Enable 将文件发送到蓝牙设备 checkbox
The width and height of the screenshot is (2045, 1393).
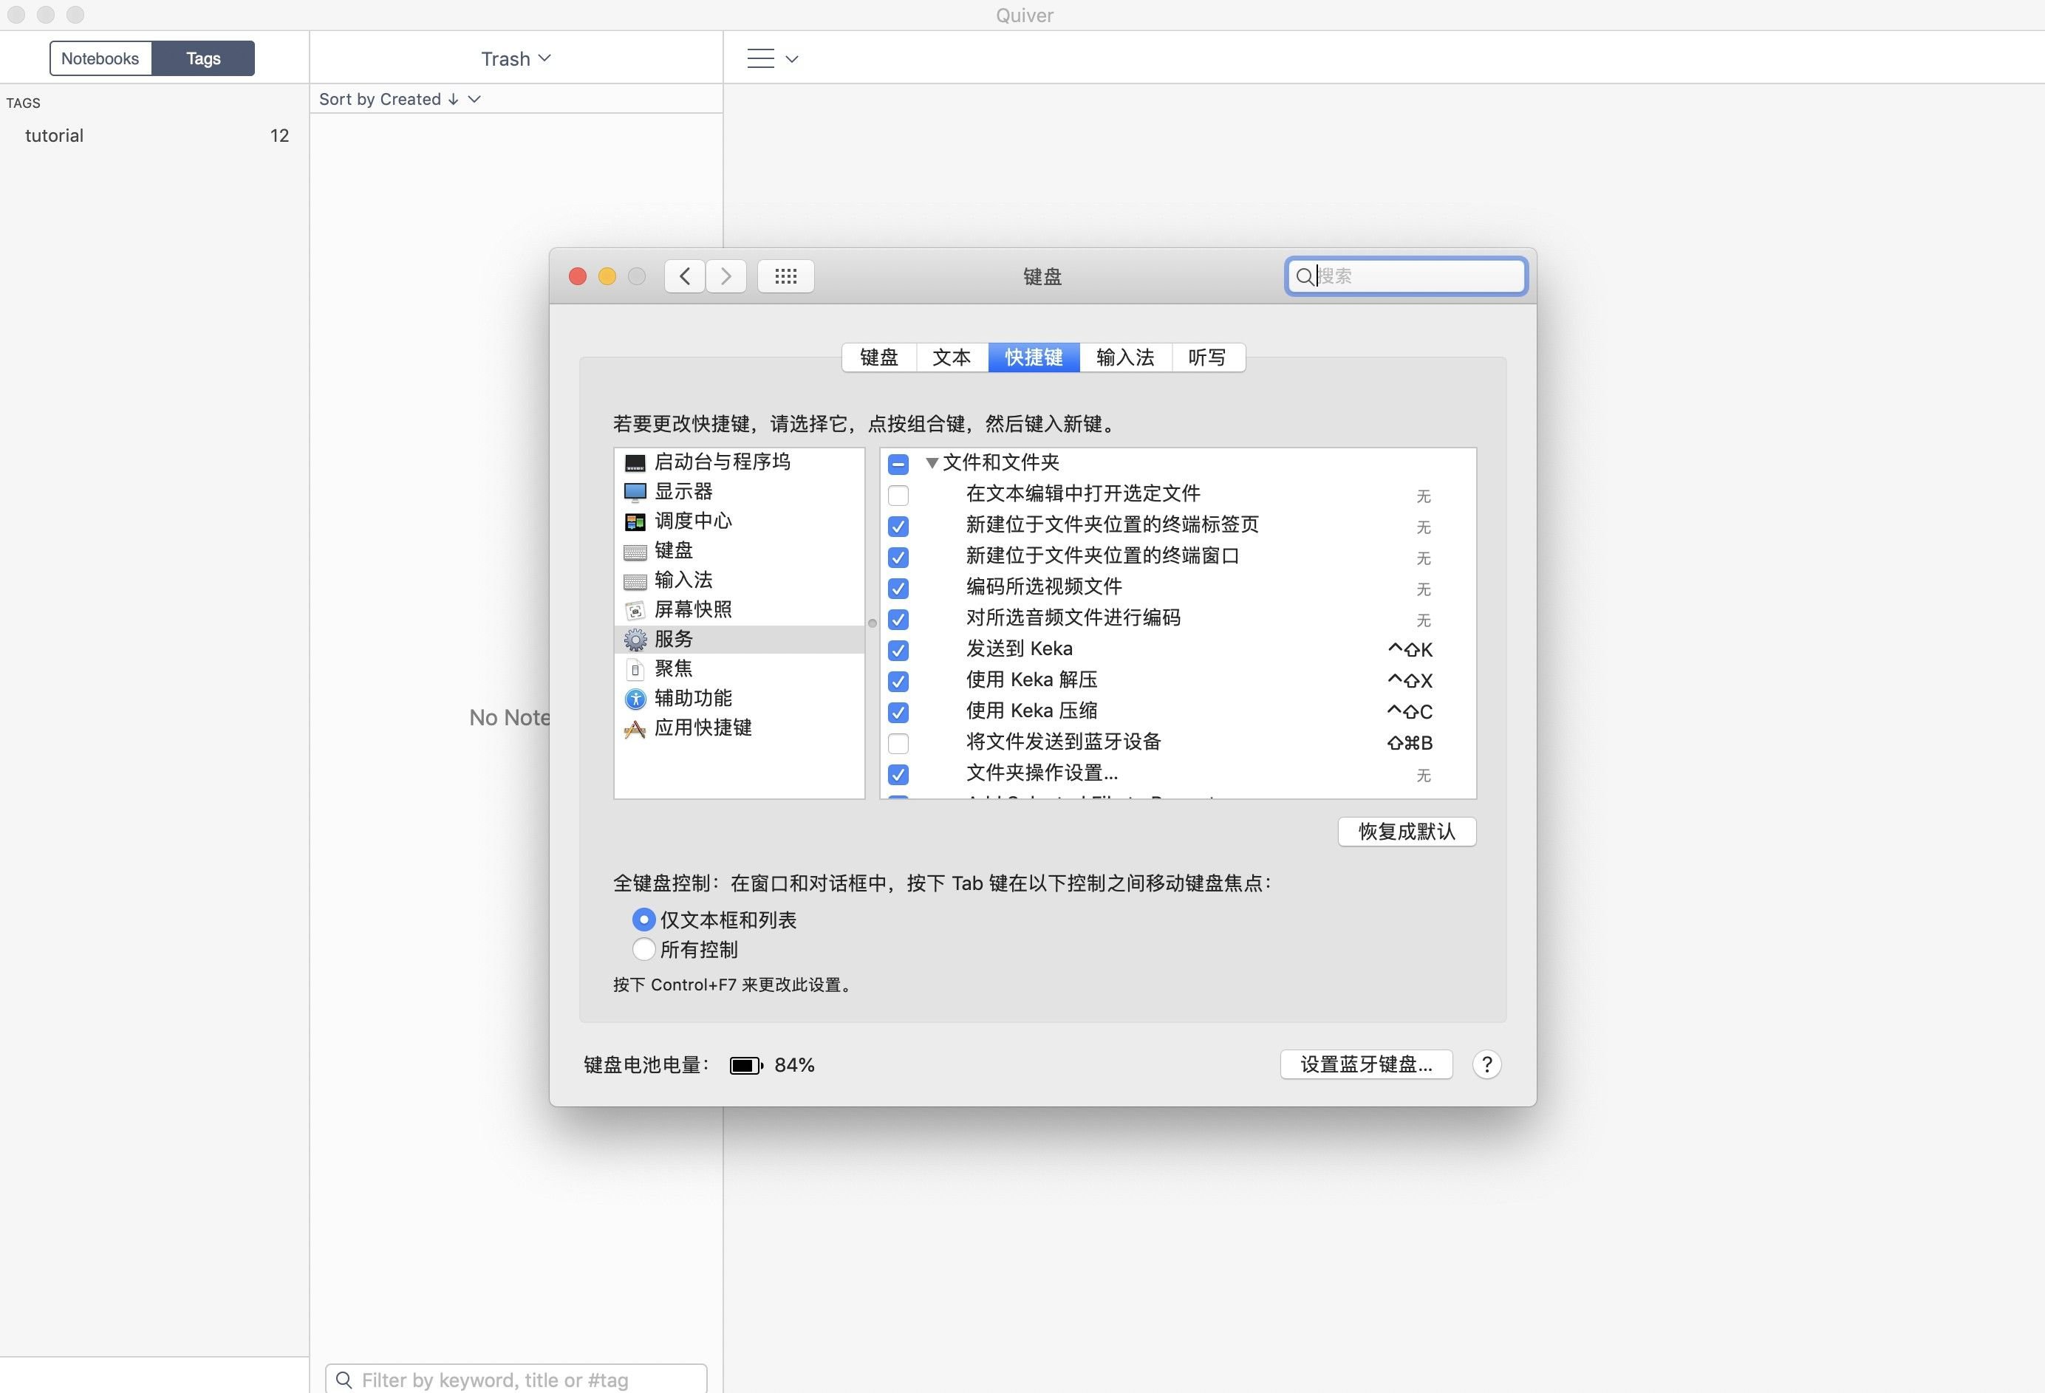tap(898, 744)
